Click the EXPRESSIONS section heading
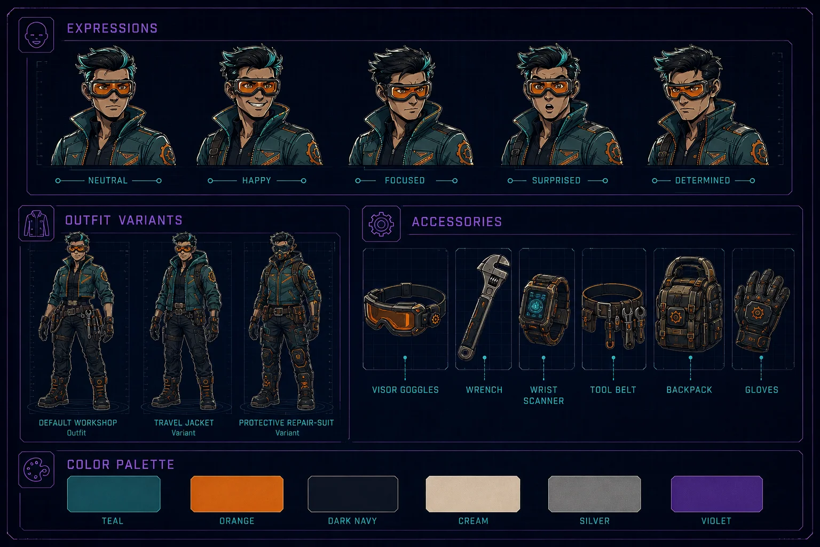Image resolution: width=820 pixels, height=547 pixels. click(x=112, y=28)
